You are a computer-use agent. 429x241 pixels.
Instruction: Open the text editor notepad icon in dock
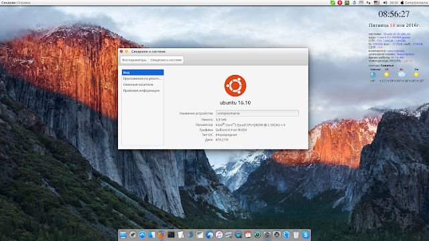200,234
